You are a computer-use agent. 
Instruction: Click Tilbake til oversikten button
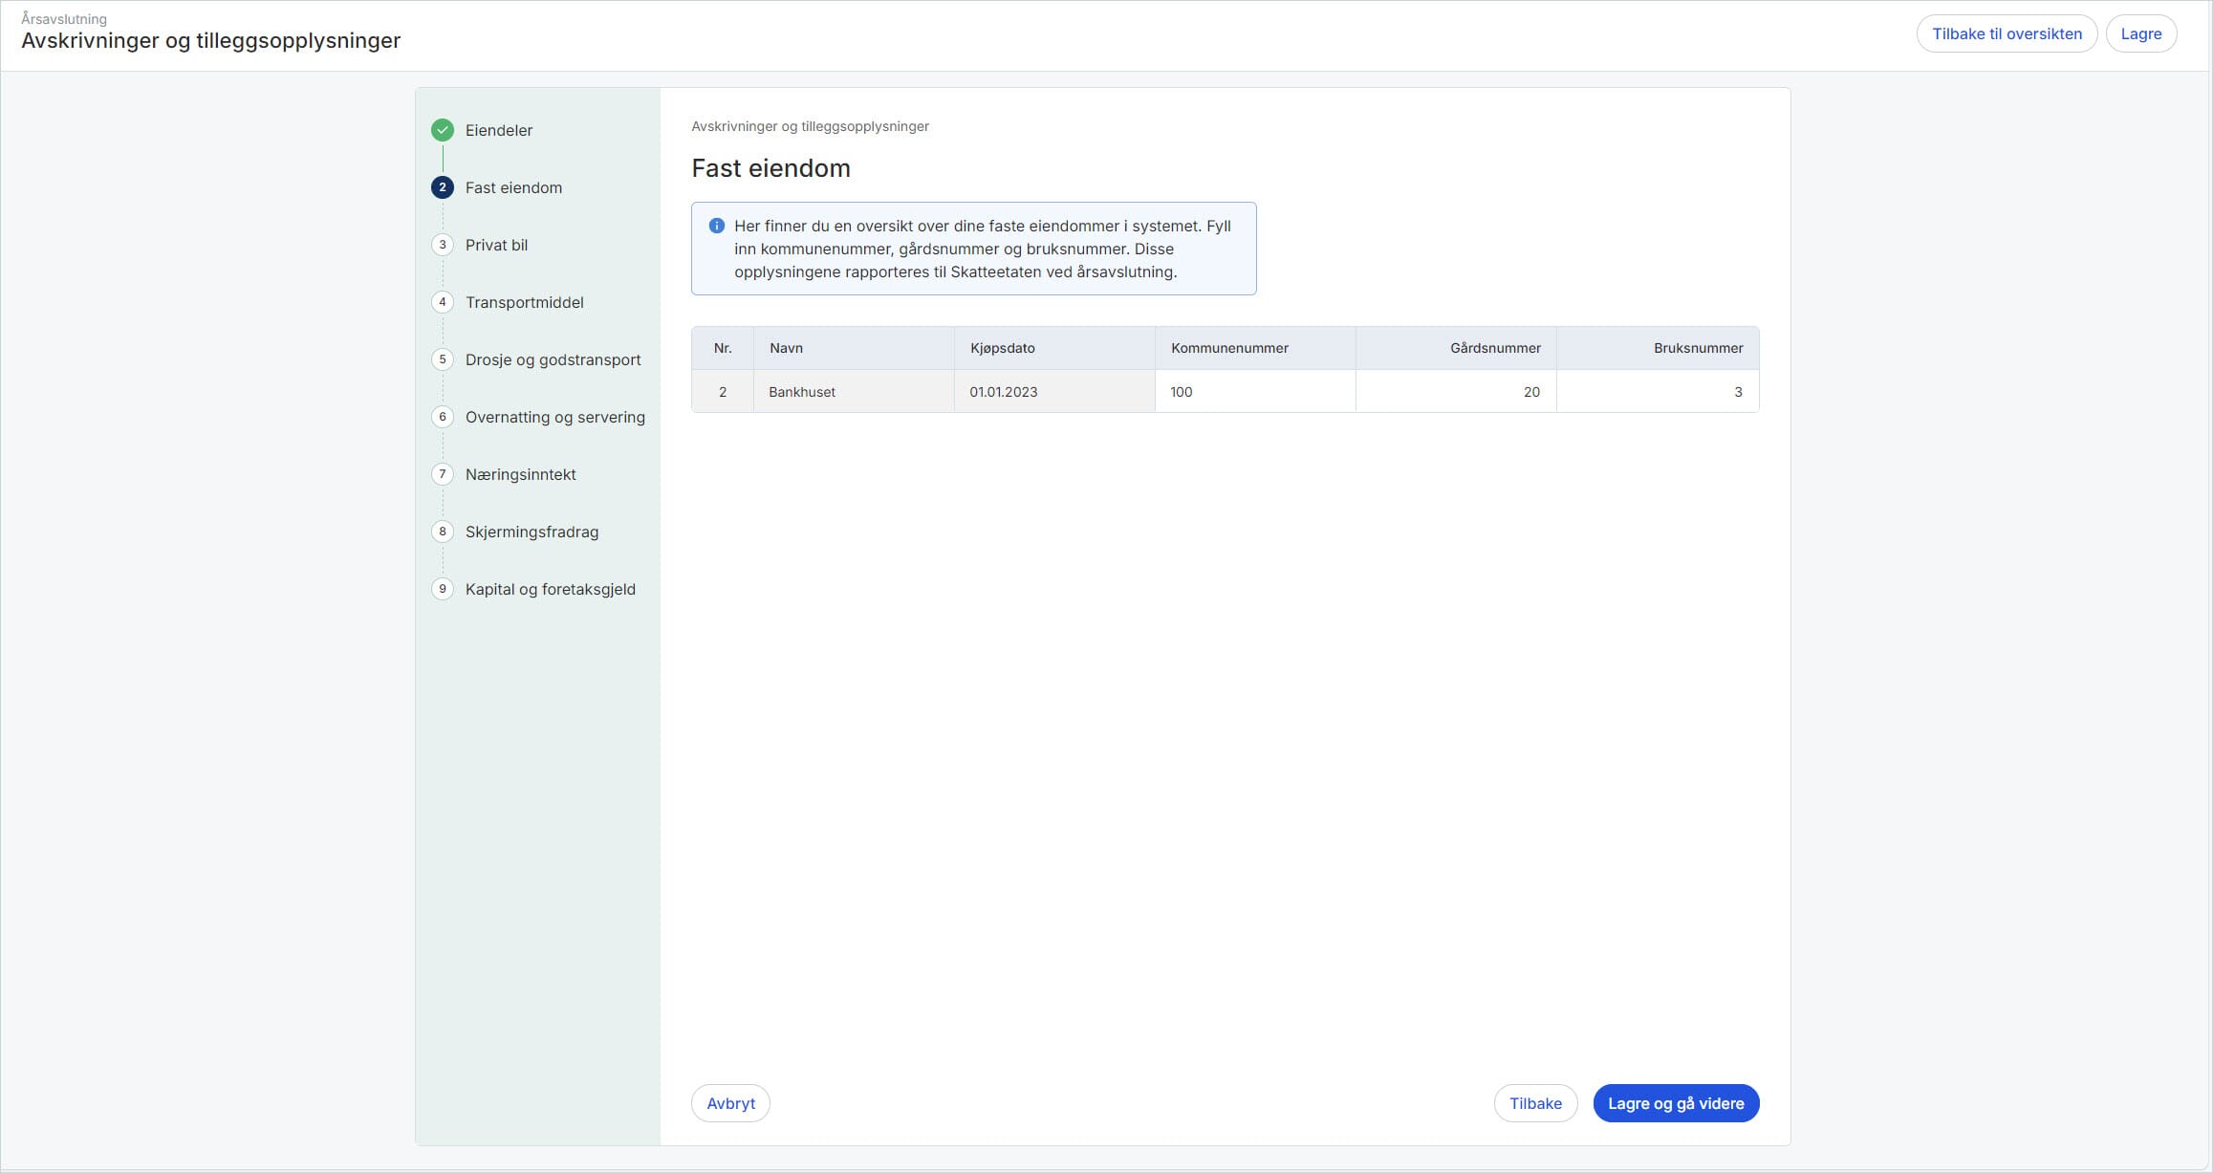[x=2006, y=33]
